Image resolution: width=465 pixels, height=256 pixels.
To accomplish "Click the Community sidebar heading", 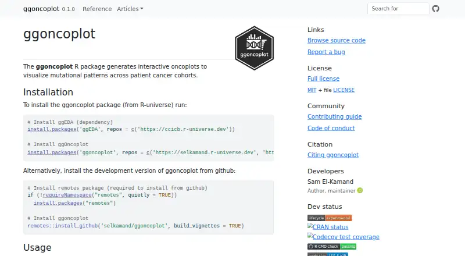I will (x=326, y=106).
